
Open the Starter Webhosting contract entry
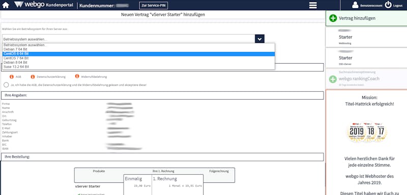pyautogui.click(x=366, y=37)
